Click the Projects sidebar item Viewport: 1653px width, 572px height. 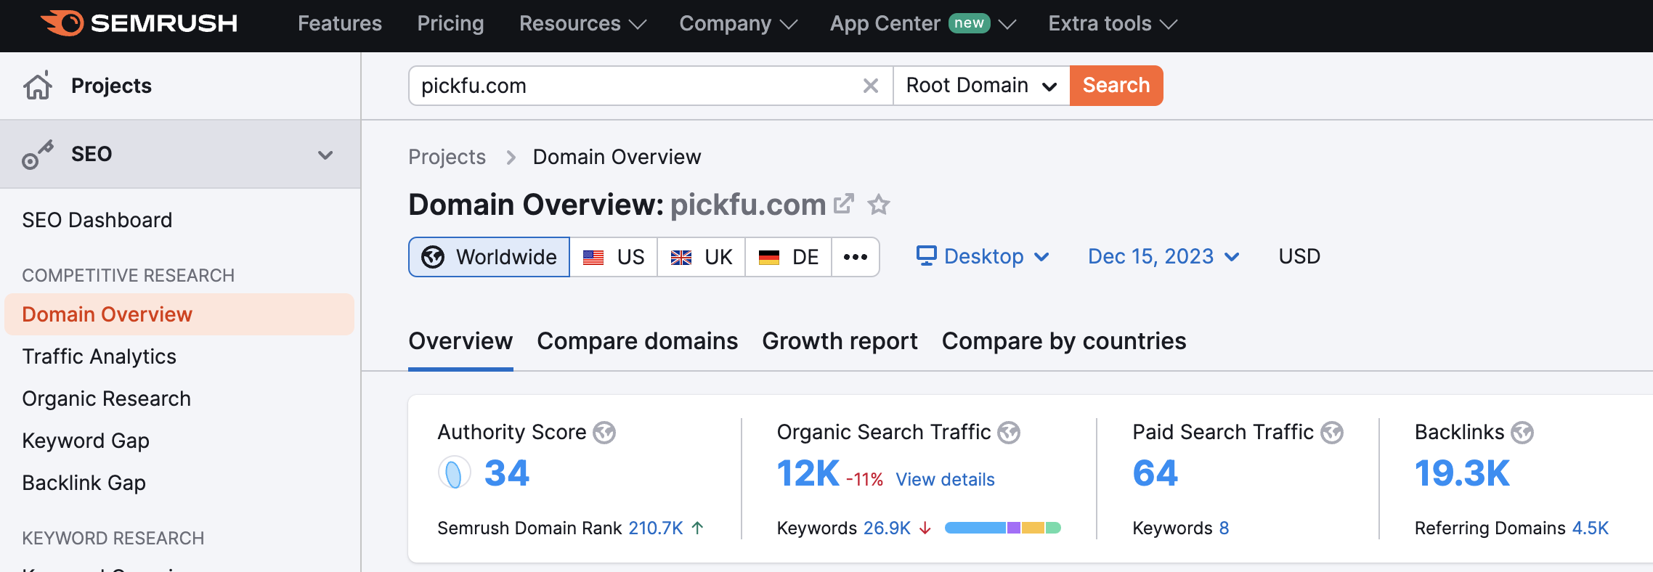pyautogui.click(x=180, y=86)
